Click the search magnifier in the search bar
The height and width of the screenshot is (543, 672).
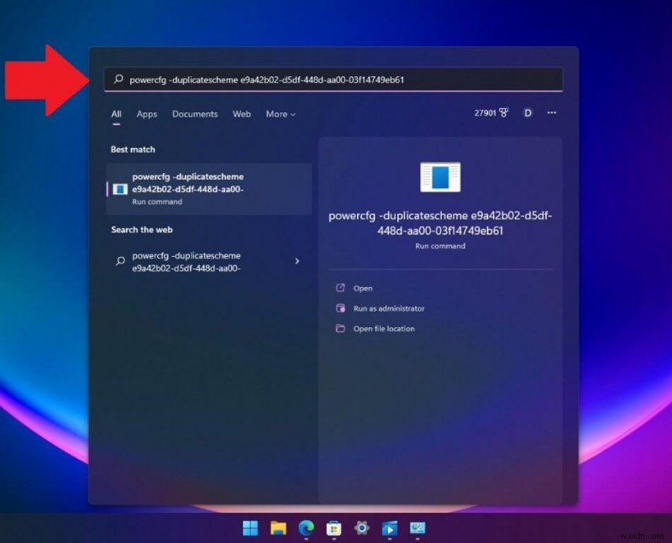[118, 80]
